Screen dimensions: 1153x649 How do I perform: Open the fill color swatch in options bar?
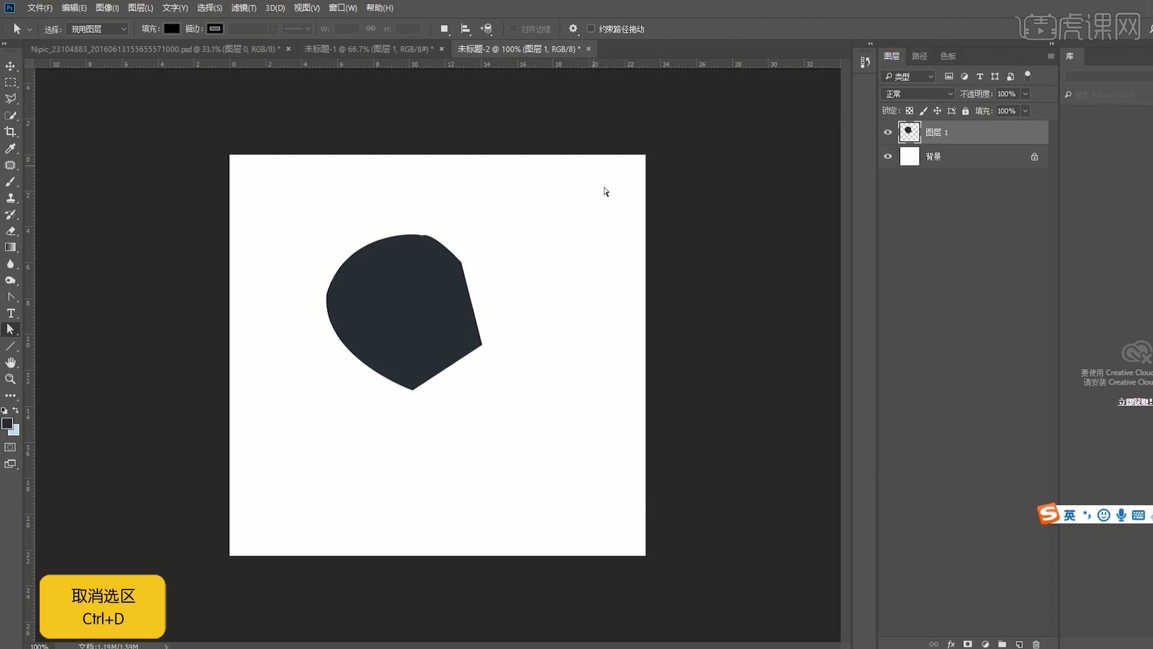tap(172, 28)
